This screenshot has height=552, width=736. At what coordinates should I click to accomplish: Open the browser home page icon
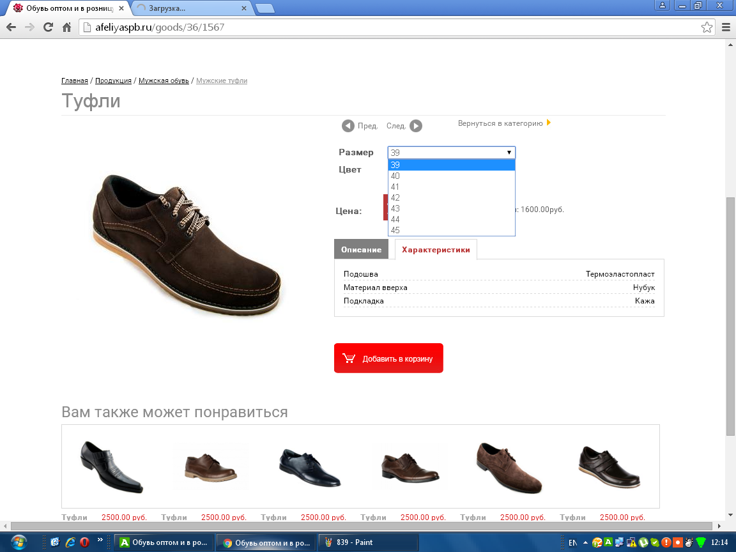click(66, 27)
